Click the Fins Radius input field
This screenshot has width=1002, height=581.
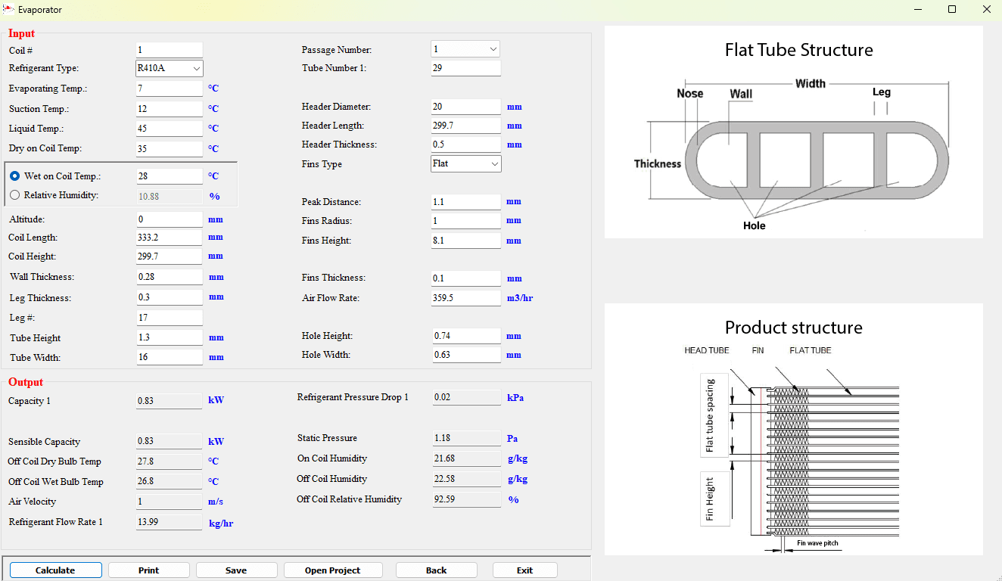coord(466,221)
